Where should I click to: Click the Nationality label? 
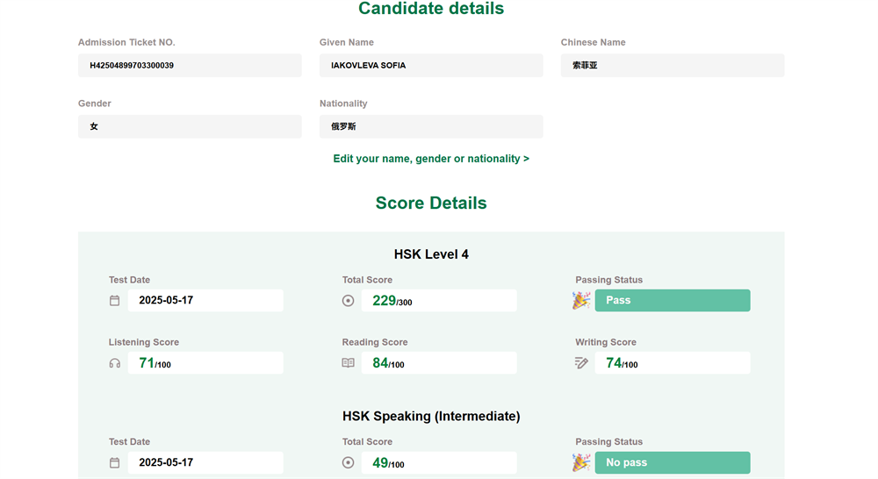coord(343,104)
